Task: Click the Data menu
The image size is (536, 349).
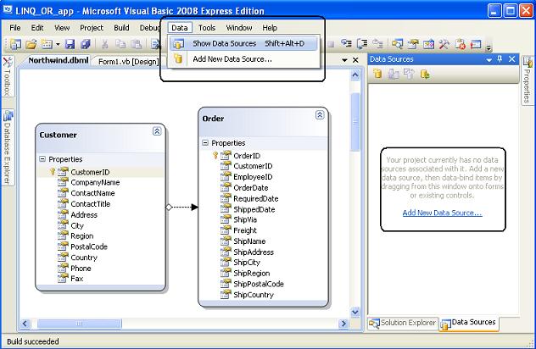Action: [180, 28]
